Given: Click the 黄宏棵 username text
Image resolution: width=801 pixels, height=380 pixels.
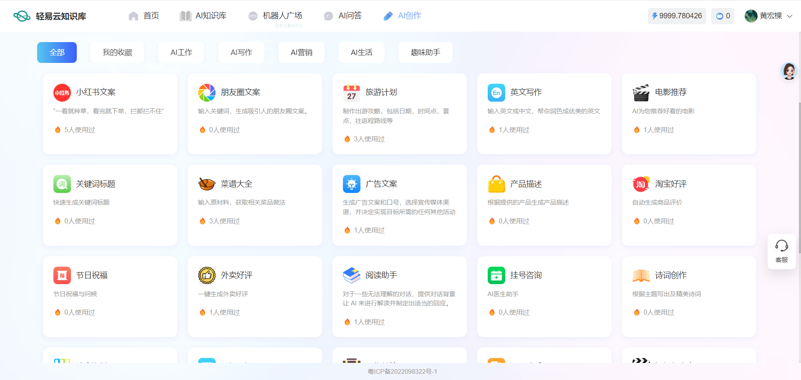Looking at the screenshot, I should click(771, 16).
